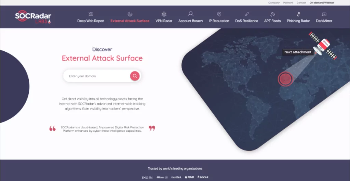Open the Phishing Radar hook icon
The height and width of the screenshot is (181, 350).
[298, 14]
